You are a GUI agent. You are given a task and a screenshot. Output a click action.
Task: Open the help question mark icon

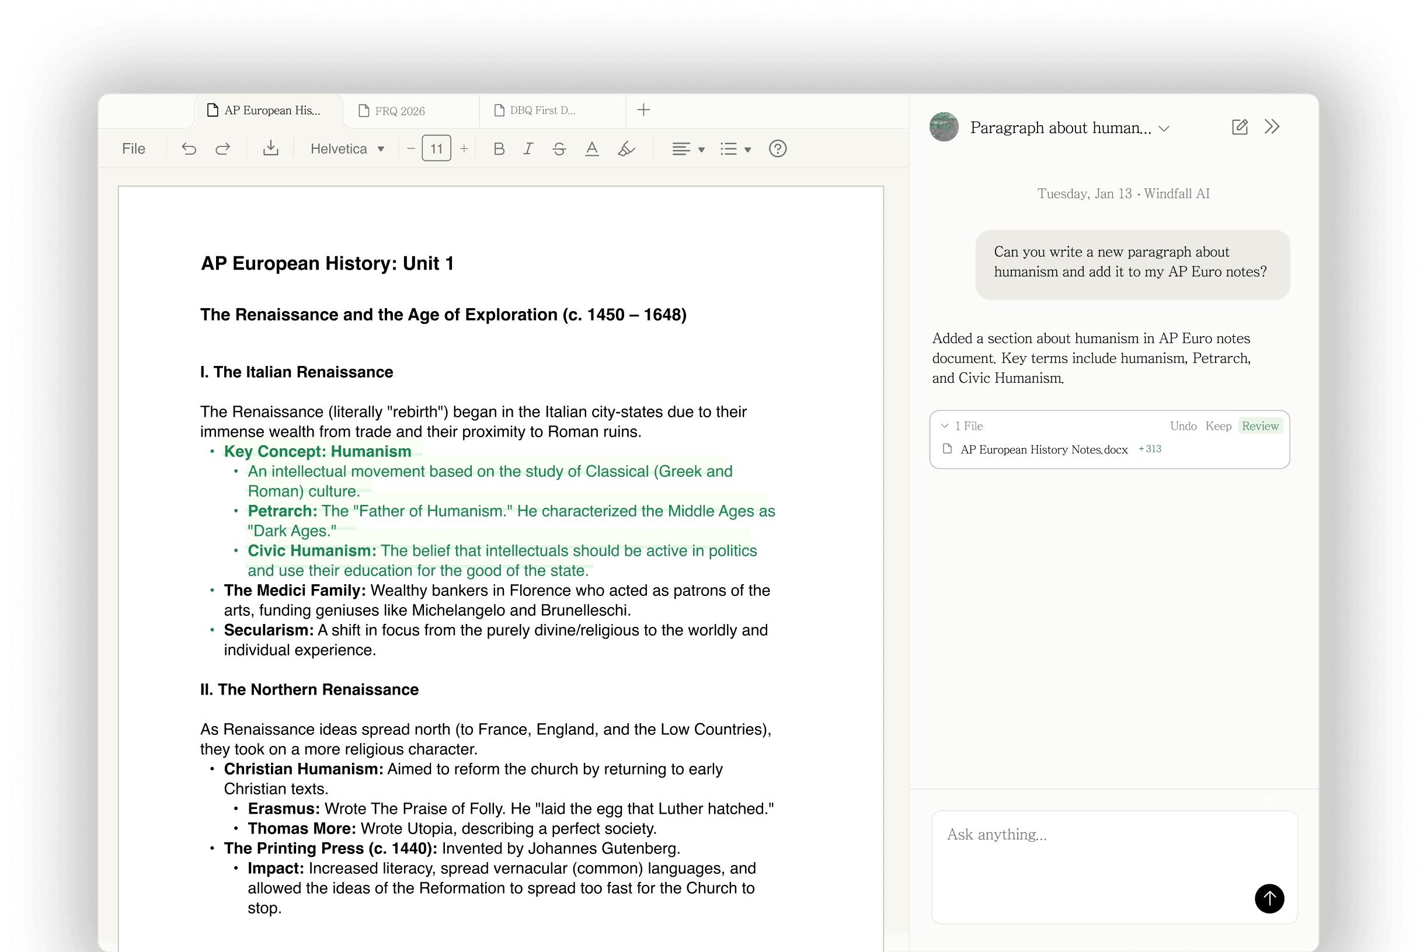click(777, 149)
